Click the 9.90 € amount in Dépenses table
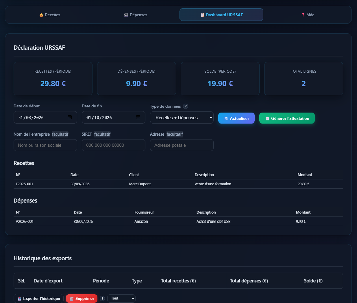This screenshot has height=303, width=357. click(301, 221)
